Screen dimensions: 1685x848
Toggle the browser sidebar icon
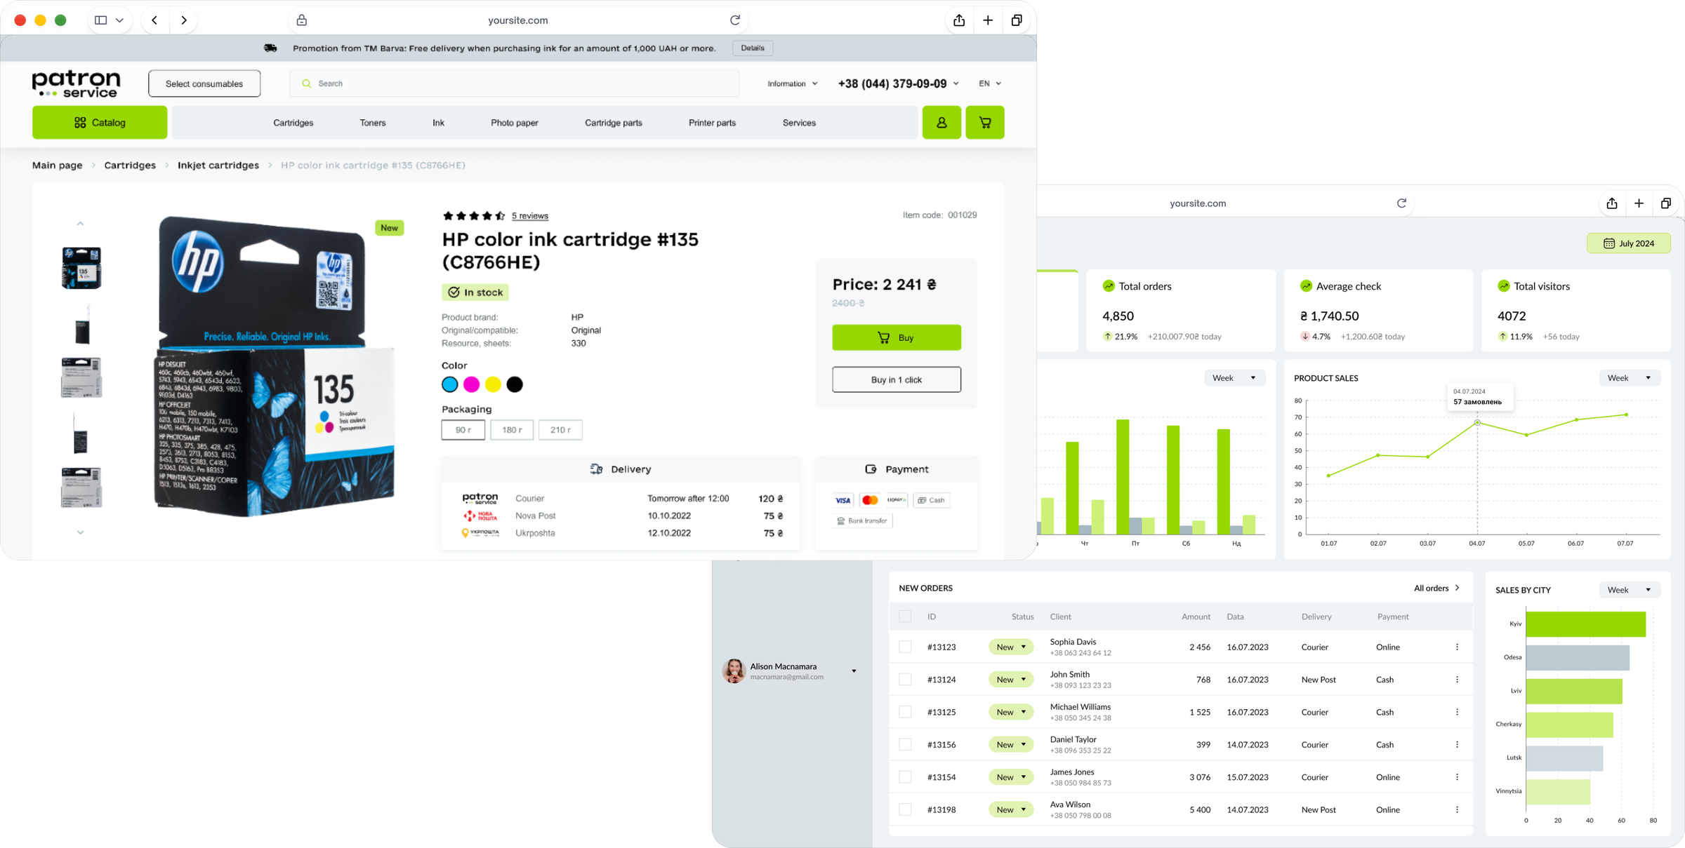(x=101, y=20)
